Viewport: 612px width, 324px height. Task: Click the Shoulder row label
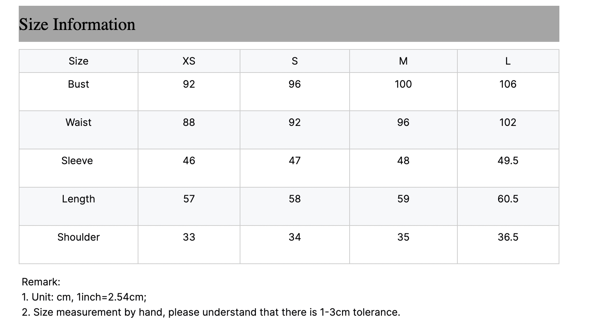pyautogui.click(x=78, y=237)
